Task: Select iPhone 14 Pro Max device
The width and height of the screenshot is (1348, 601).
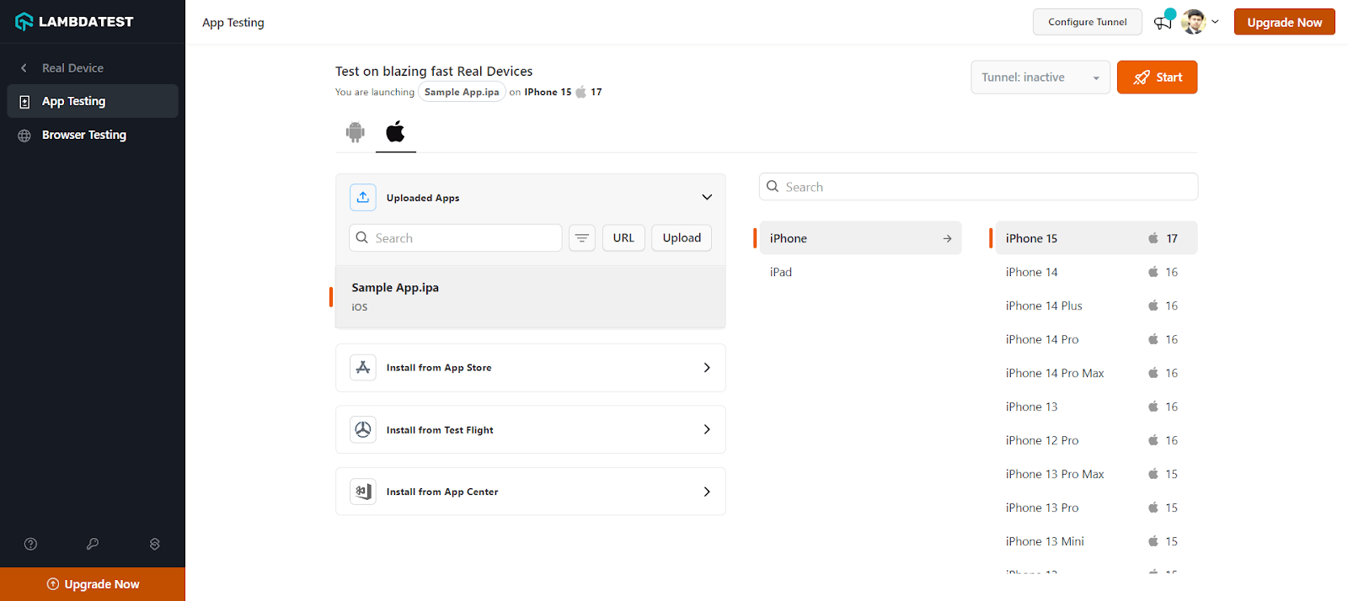Action: [x=1096, y=373]
